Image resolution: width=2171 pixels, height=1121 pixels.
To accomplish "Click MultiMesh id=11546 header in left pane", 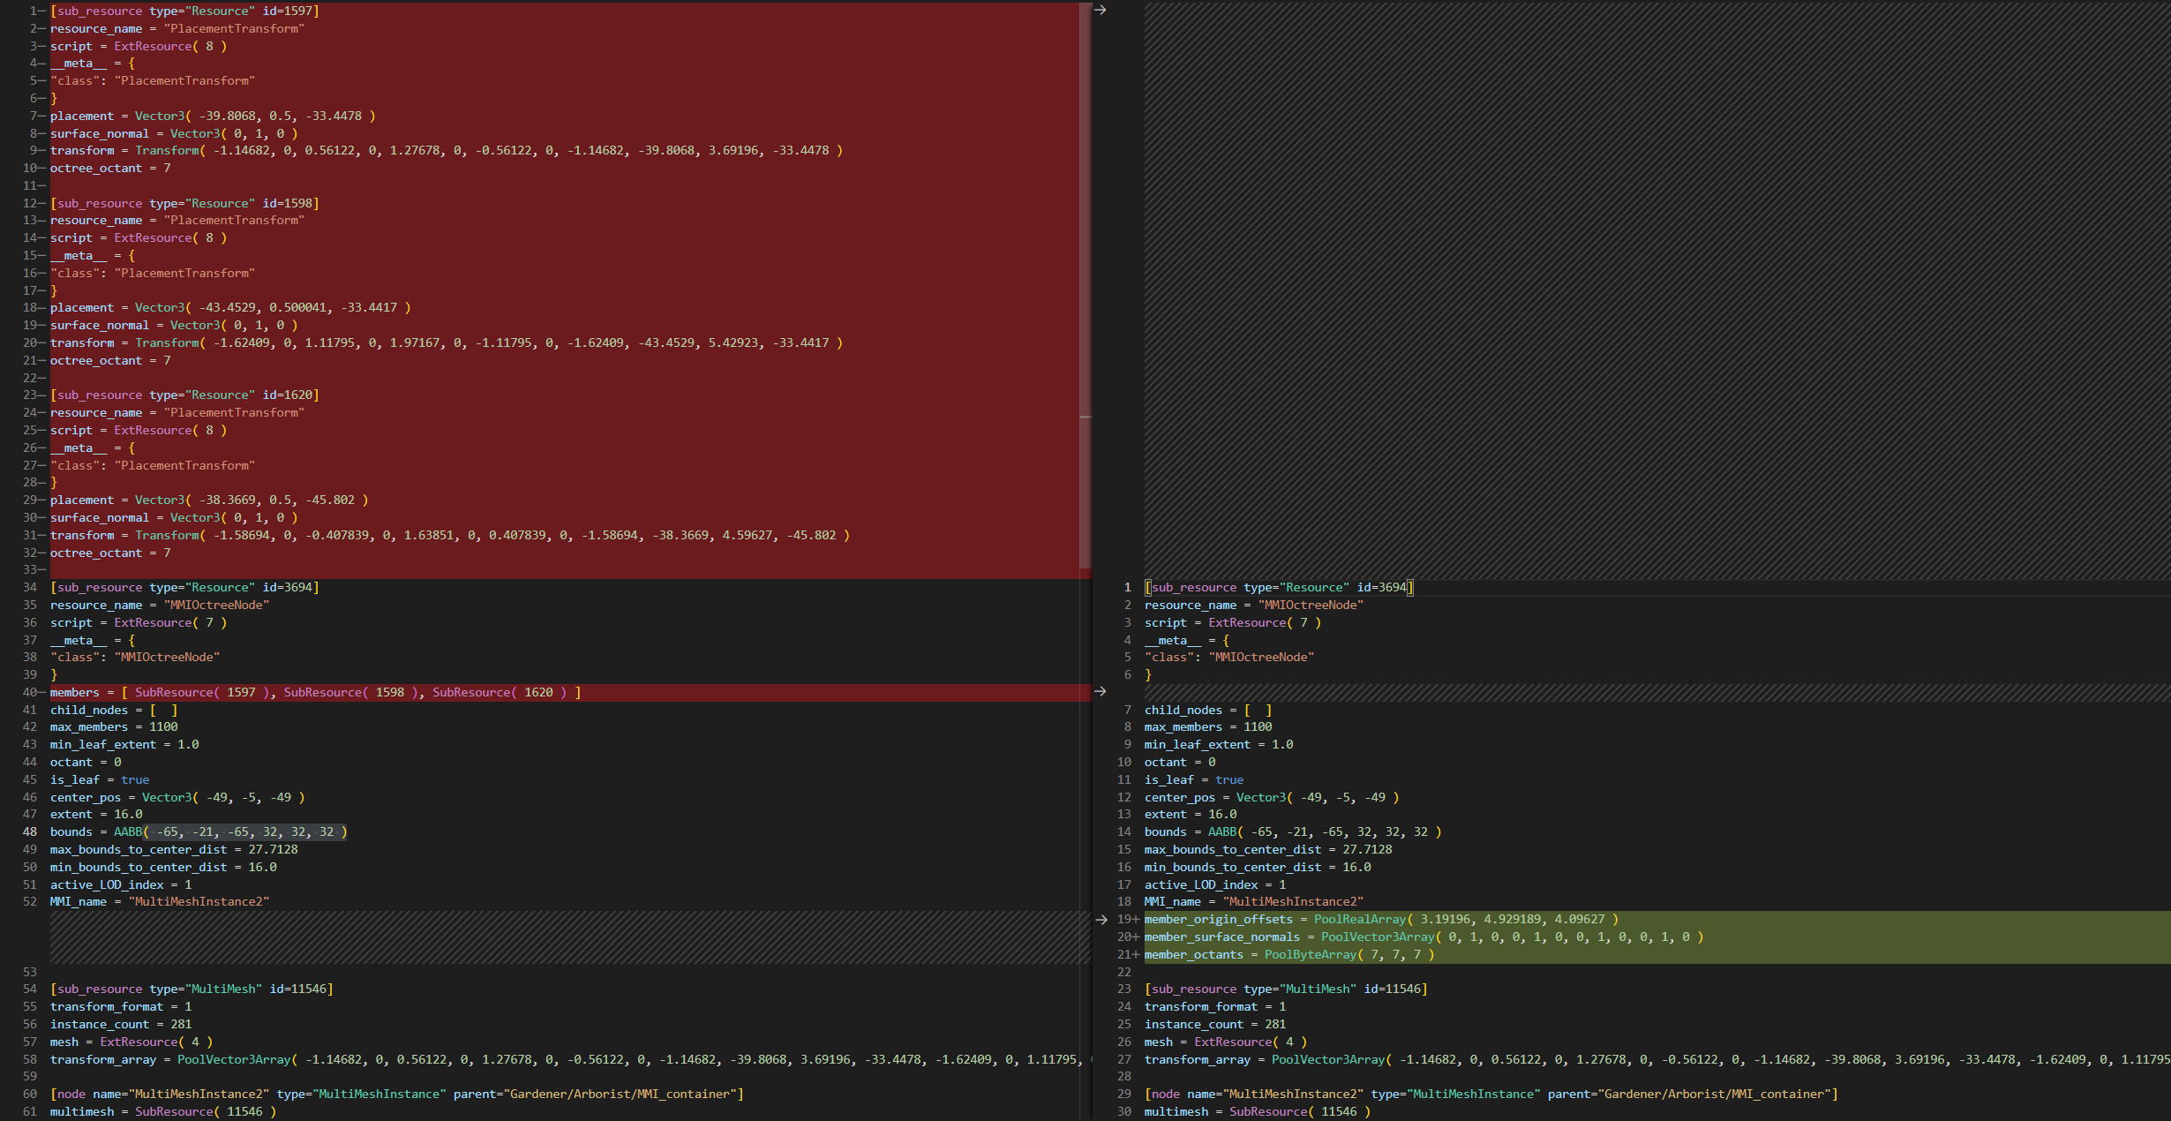I will click(192, 989).
